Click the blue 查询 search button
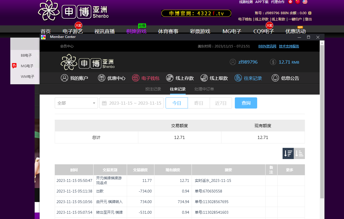Screen dimensions: 344x219 [x=246, y=103]
